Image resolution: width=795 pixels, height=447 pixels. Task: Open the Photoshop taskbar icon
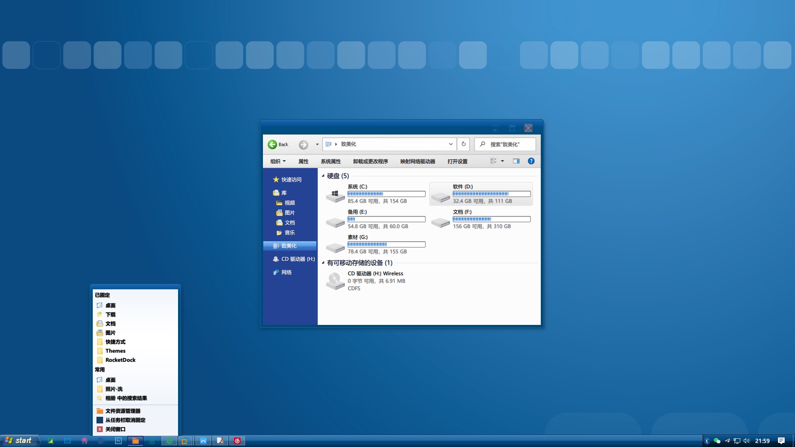coord(118,441)
